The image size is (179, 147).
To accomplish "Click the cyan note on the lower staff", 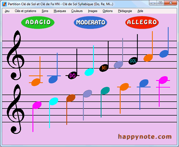I will 54,101.
